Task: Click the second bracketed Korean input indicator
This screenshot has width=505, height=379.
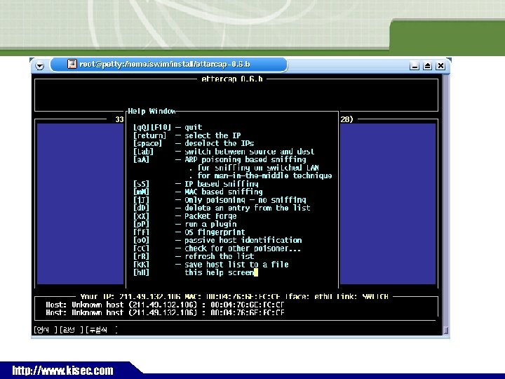Action: (x=71, y=330)
